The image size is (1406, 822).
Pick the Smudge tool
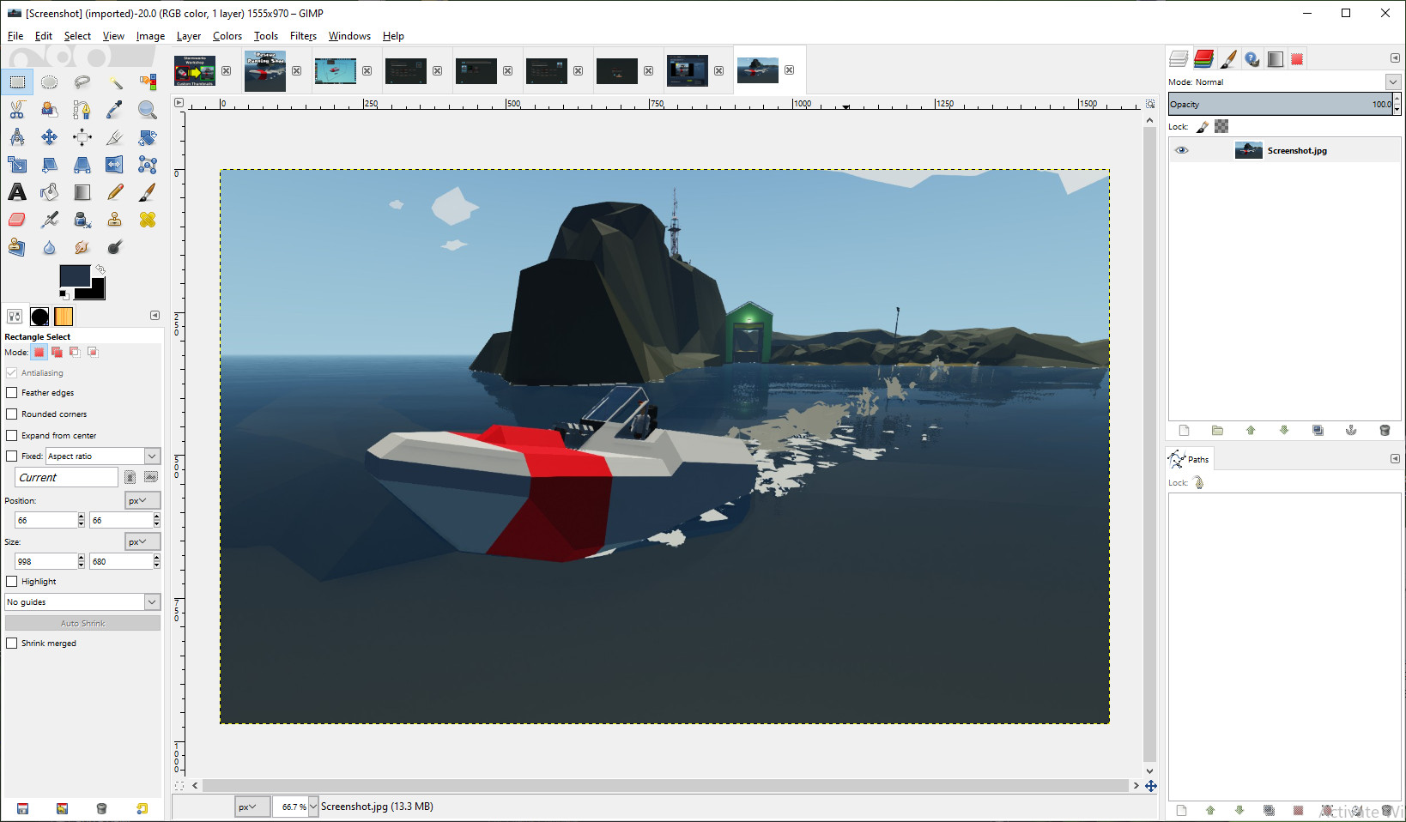82,247
